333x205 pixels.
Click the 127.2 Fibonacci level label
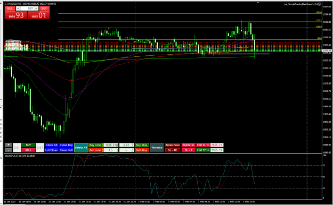point(319,21)
